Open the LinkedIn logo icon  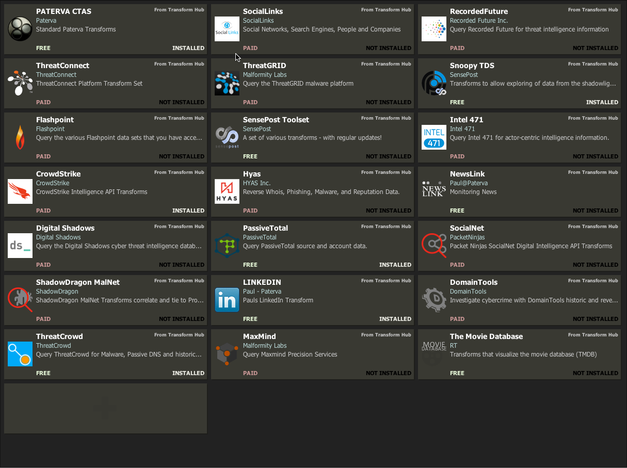pyautogui.click(x=228, y=300)
